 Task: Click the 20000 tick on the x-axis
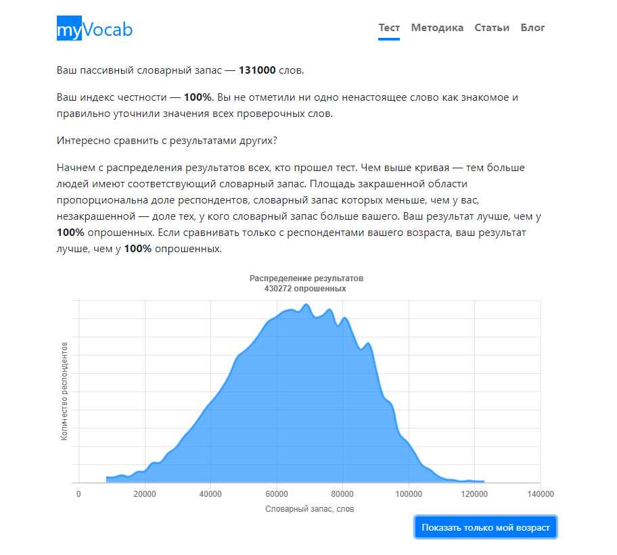point(145,494)
